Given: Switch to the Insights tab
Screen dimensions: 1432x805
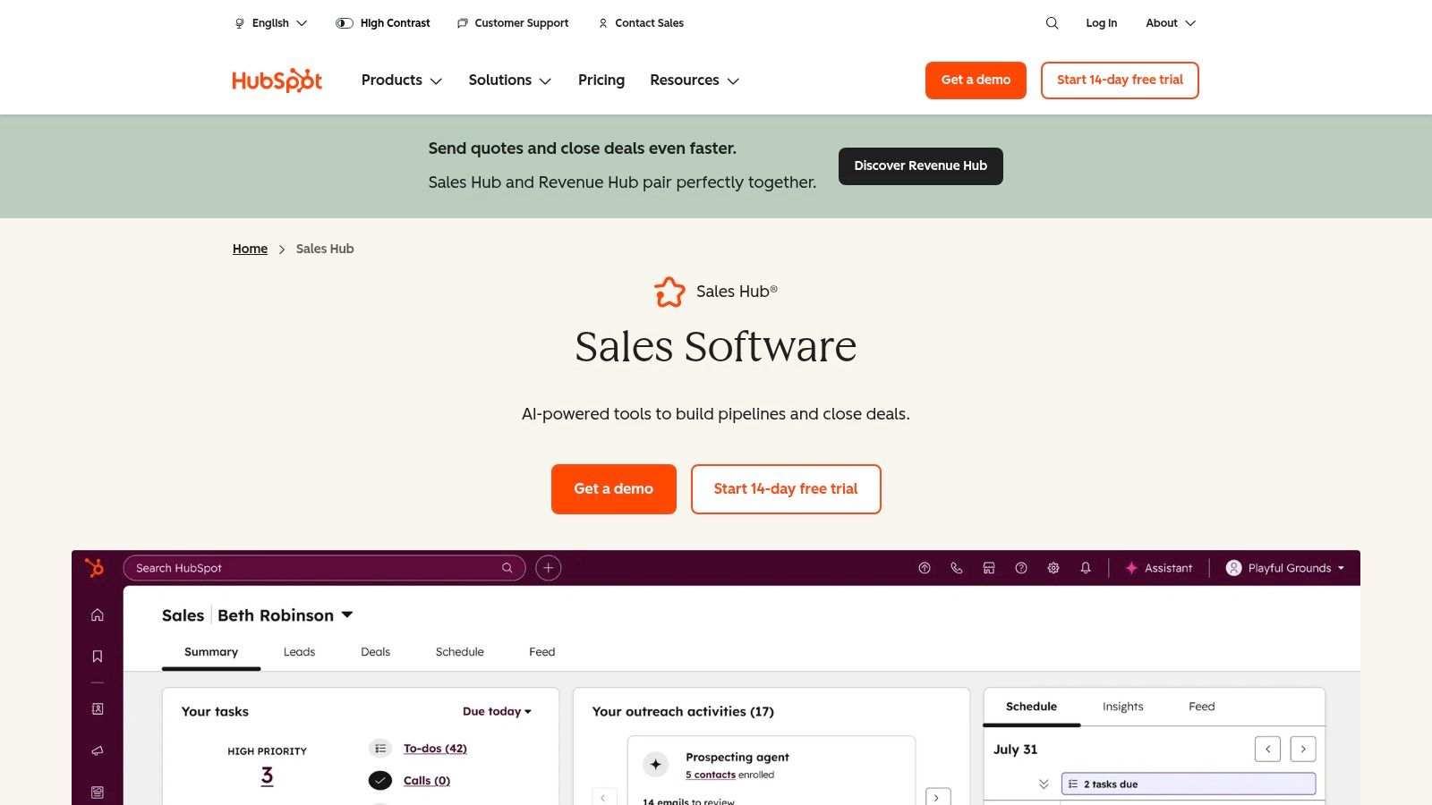Looking at the screenshot, I should pyautogui.click(x=1122, y=707).
